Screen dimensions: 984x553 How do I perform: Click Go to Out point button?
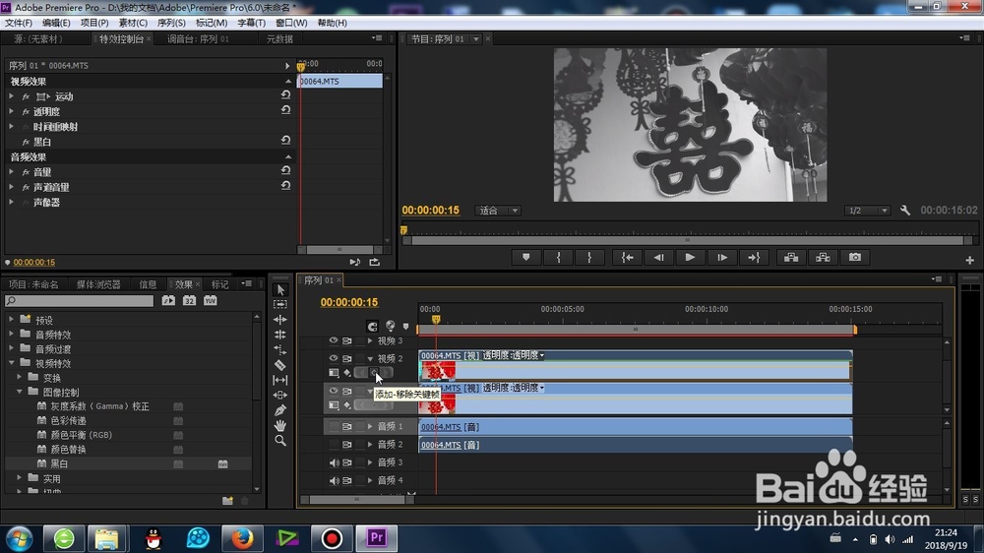tap(753, 258)
